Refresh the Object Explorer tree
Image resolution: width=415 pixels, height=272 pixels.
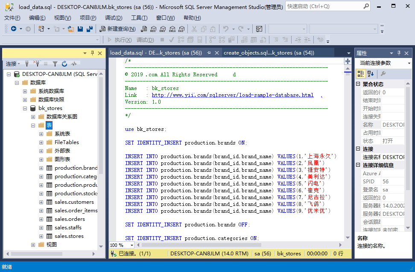[x=64, y=64]
